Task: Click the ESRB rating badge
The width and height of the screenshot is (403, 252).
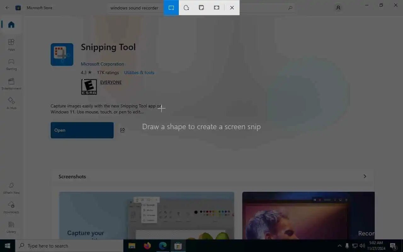Action: 89,87
